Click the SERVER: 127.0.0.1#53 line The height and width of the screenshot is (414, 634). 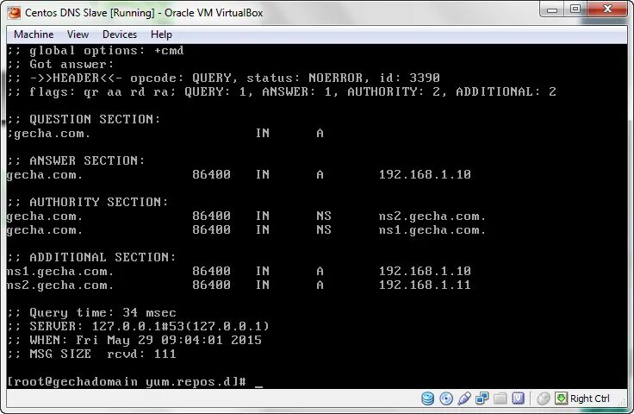138,326
